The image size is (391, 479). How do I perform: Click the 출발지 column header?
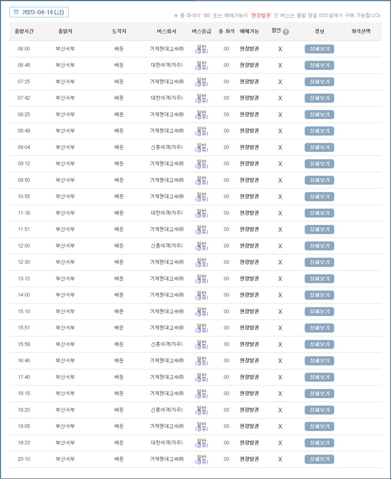coord(65,31)
